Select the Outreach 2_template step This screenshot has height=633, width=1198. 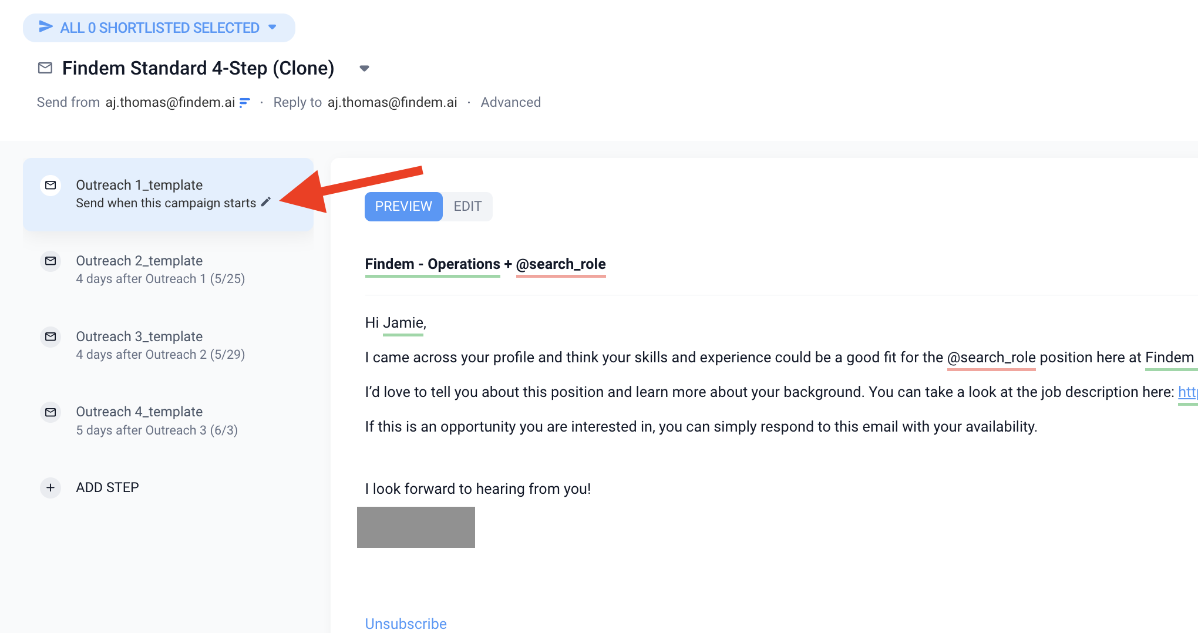(x=139, y=261)
